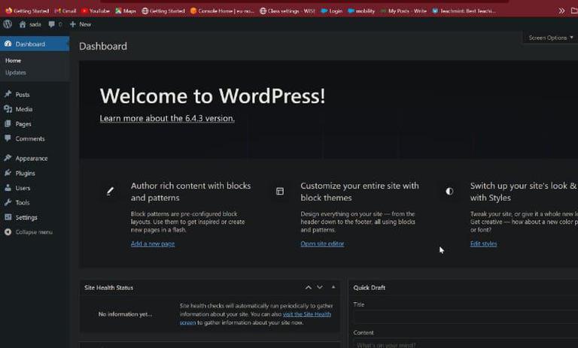Go to Updates submenu

click(16, 73)
